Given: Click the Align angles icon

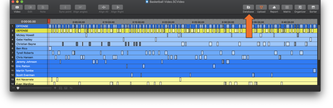Looking at the screenshot, I should tap(80, 7).
